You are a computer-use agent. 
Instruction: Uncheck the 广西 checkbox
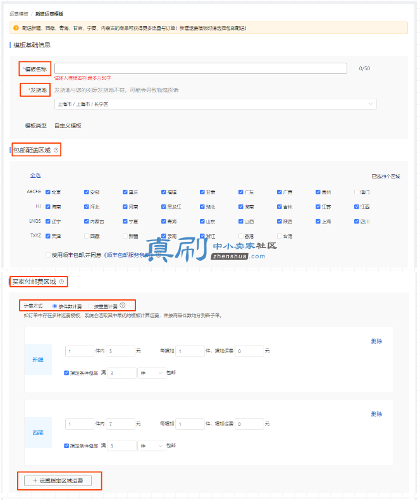(279, 192)
